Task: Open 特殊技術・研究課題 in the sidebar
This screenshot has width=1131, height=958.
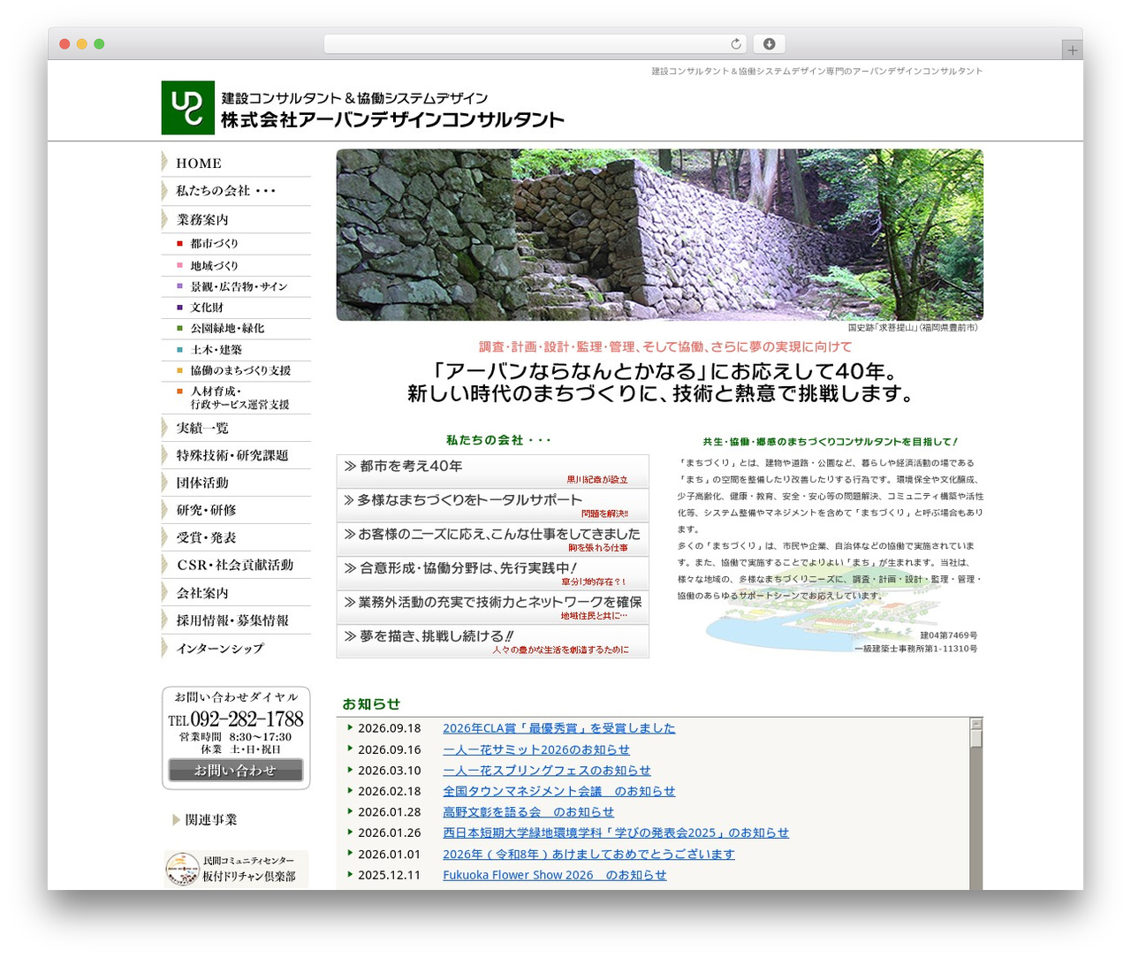Action: click(236, 455)
